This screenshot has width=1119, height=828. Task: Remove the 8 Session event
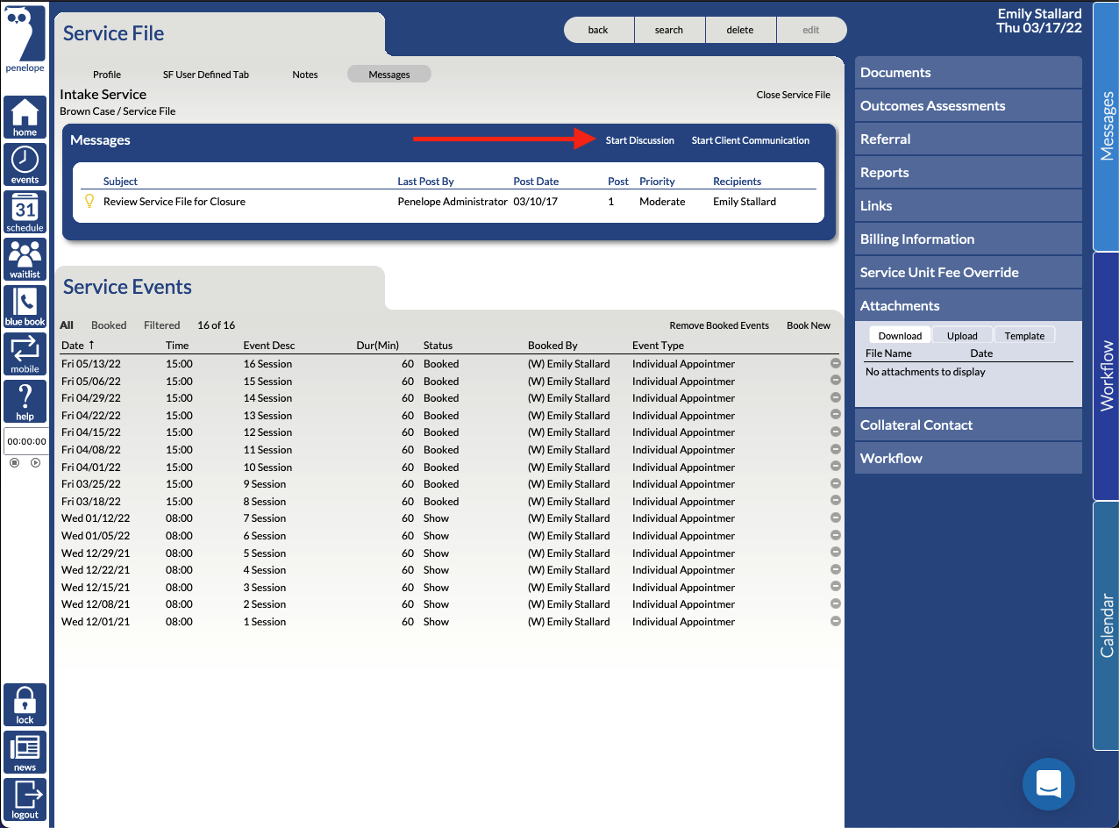836,501
